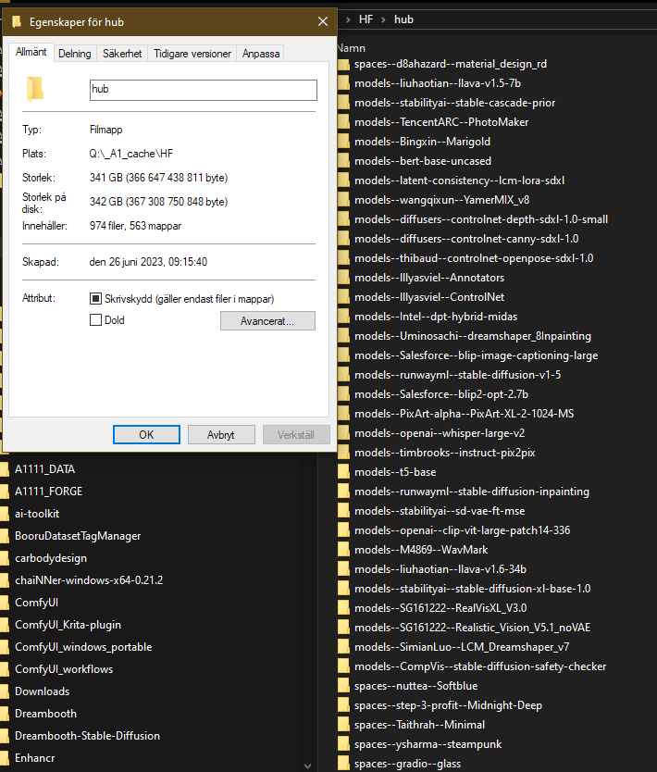Select chaiNNer-windows-x64-0.21.2 folder
657x772 pixels.
pos(89,580)
